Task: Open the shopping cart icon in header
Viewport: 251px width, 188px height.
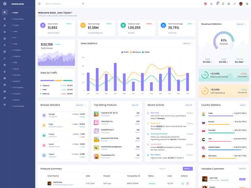Action: click(217, 4)
